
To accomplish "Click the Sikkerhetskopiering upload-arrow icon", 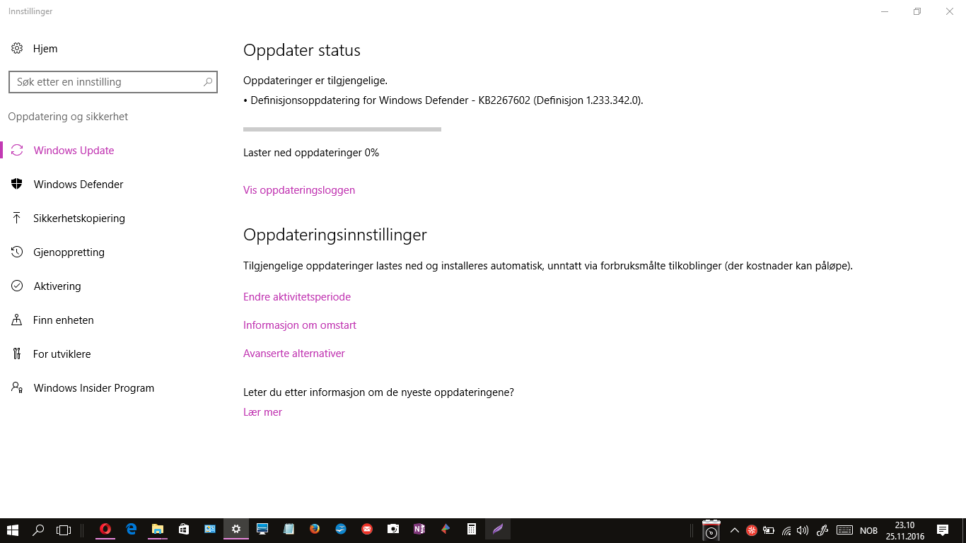I will pos(17,218).
